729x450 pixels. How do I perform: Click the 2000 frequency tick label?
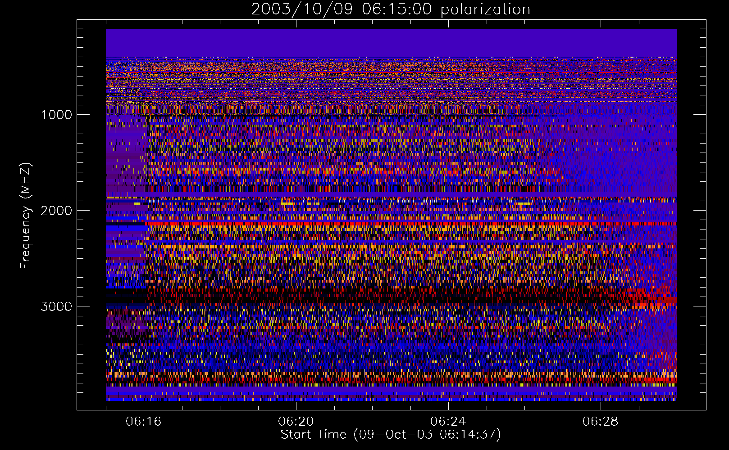[56, 211]
